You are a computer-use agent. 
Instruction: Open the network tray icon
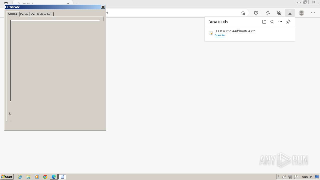pos(290,177)
